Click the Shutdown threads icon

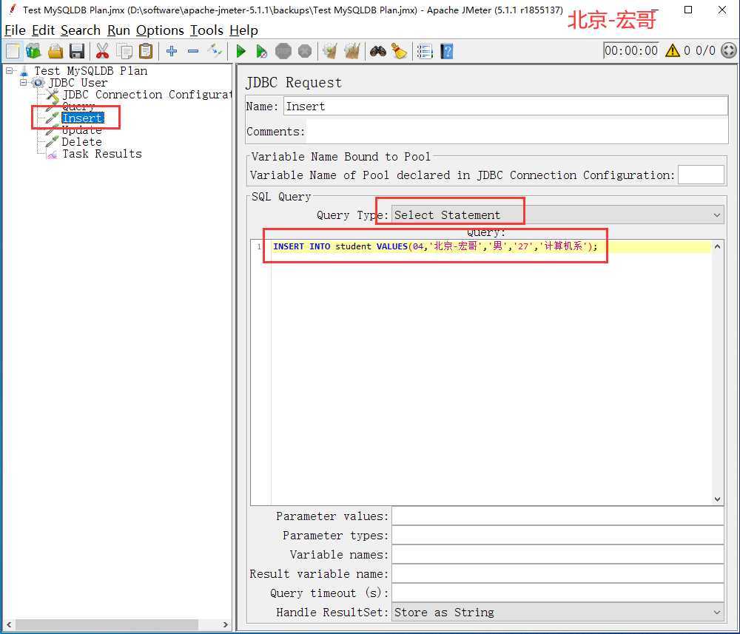(x=305, y=51)
